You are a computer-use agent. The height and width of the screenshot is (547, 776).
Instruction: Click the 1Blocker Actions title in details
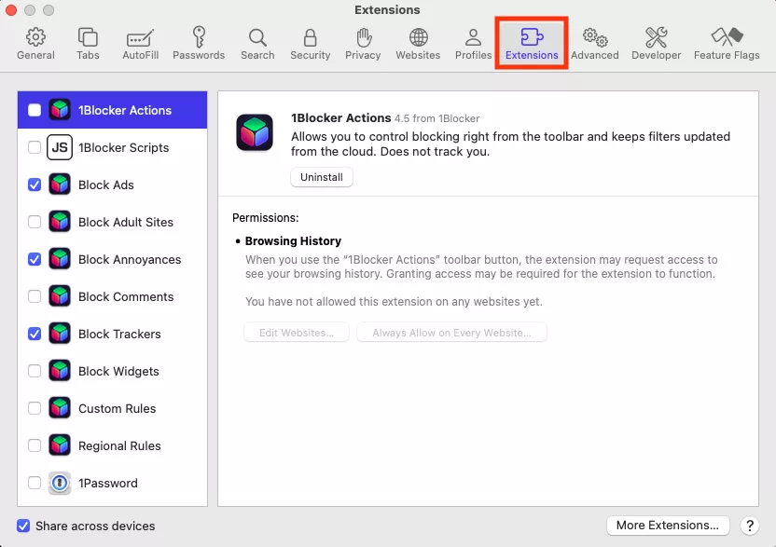[341, 117]
